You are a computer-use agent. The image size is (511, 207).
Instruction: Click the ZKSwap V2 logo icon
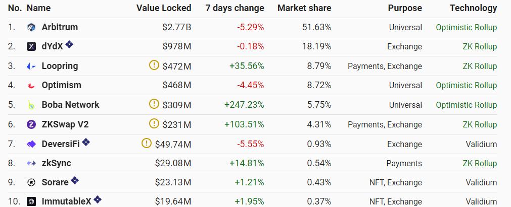click(31, 124)
